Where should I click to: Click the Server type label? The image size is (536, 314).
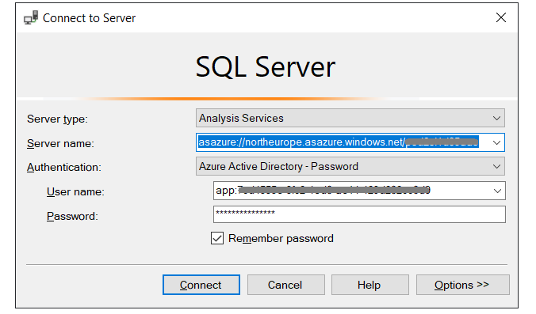click(x=57, y=119)
